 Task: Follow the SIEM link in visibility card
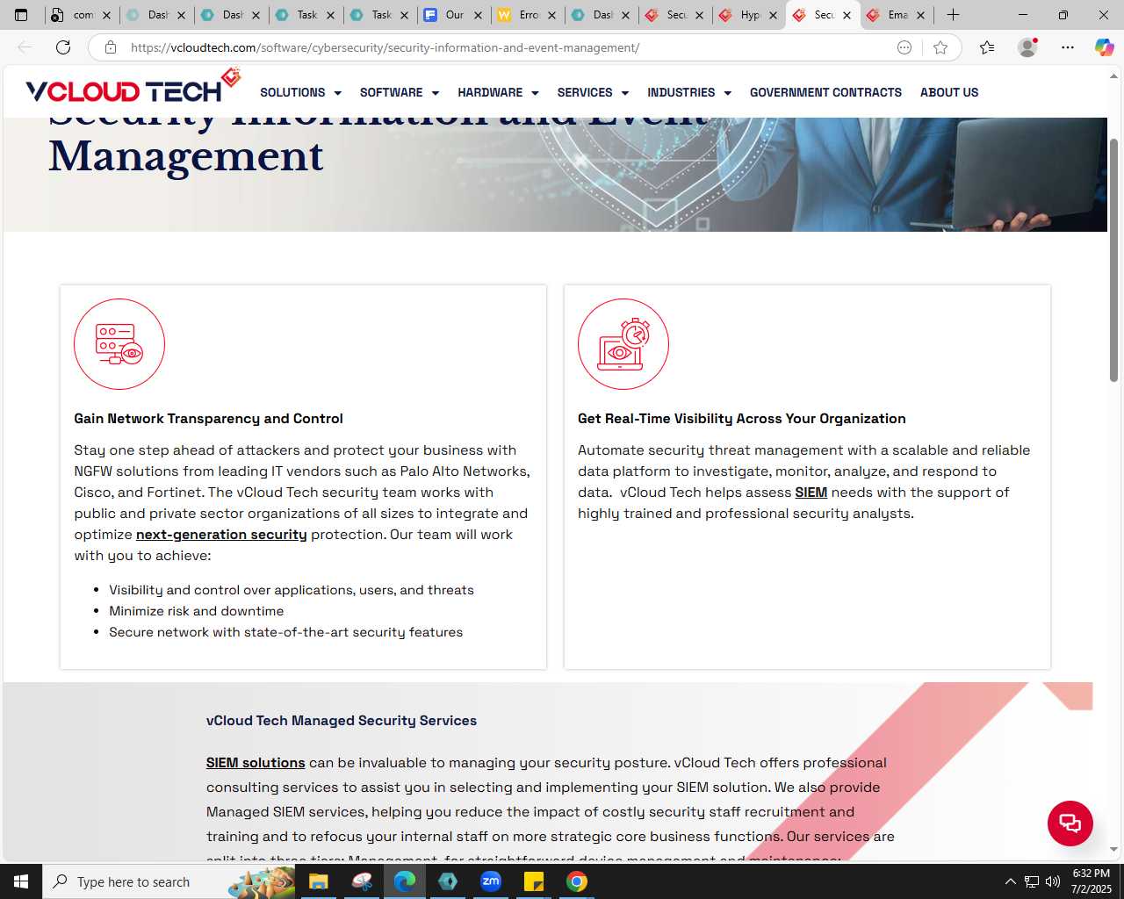[x=811, y=493]
